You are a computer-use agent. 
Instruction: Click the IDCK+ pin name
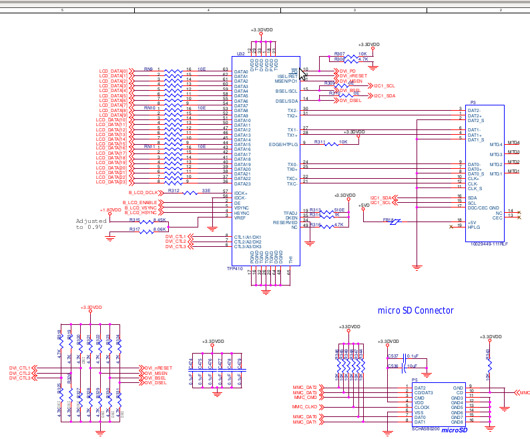(x=241, y=193)
